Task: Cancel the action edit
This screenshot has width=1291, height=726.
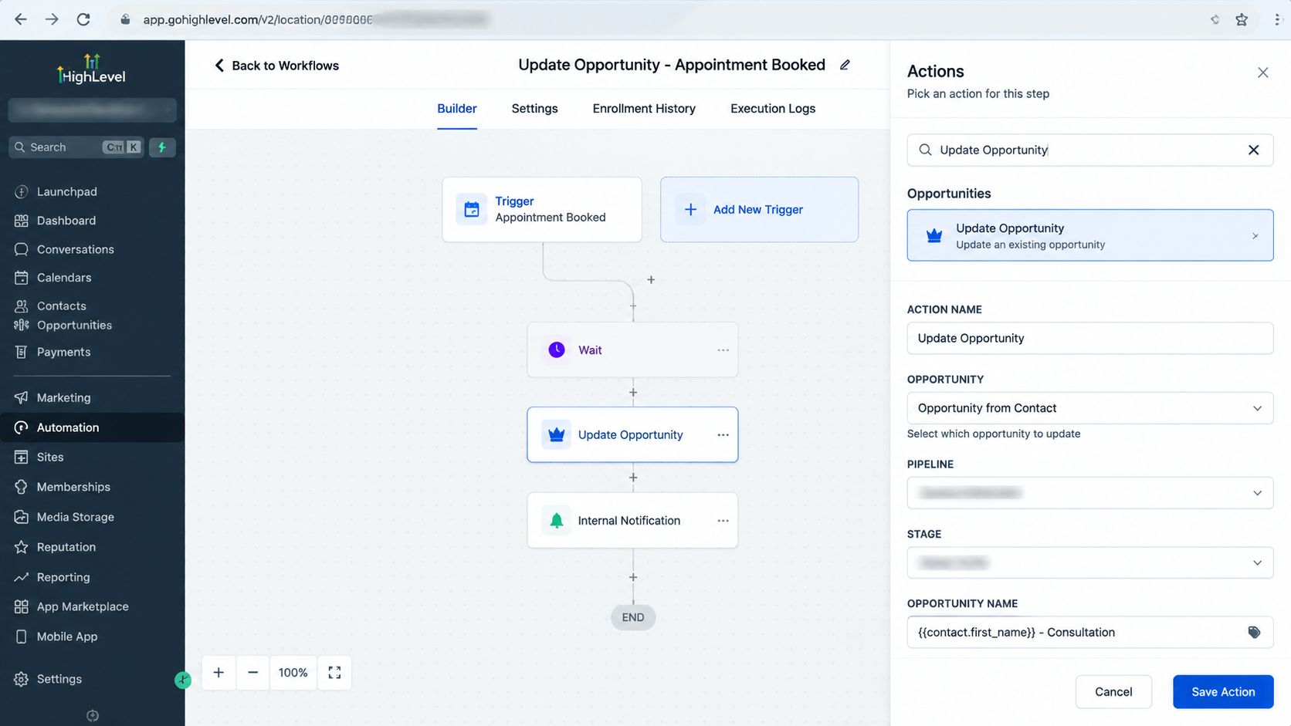Action: pos(1113,692)
